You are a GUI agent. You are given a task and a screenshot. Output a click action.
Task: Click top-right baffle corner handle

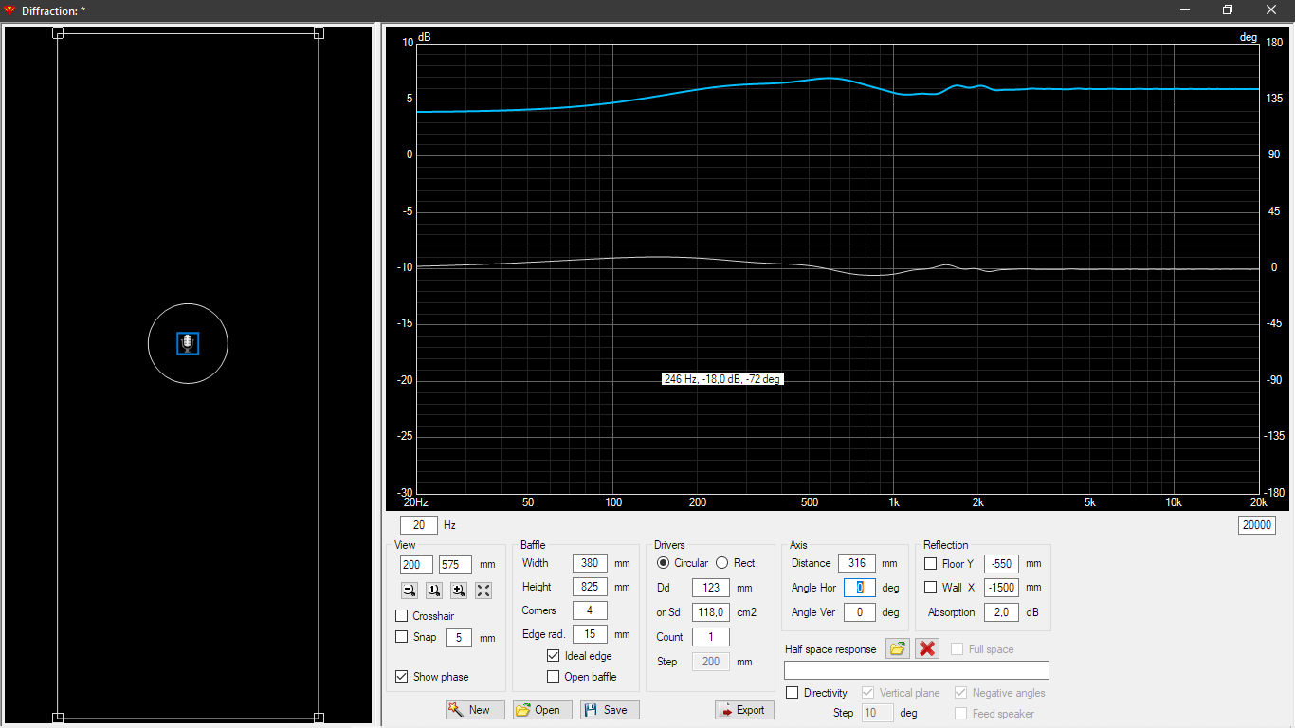point(319,33)
